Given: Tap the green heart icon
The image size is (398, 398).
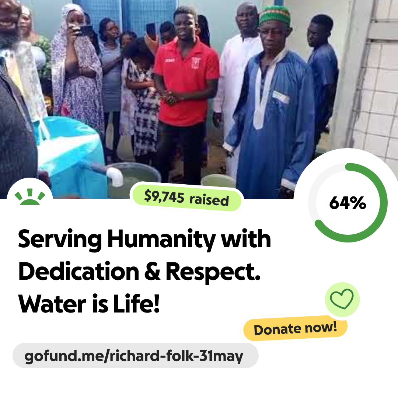Looking at the screenshot, I should 342,299.
